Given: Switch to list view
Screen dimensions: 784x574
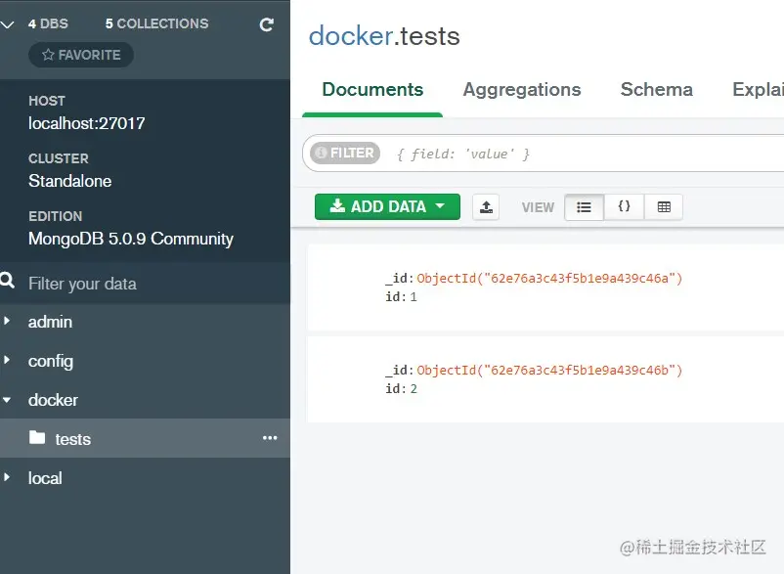Looking at the screenshot, I should click(585, 207).
